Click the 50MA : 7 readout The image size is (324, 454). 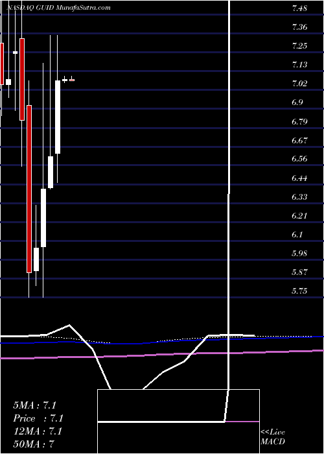(34, 444)
